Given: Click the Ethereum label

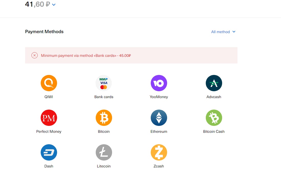Looking at the screenshot, I should point(159,132).
